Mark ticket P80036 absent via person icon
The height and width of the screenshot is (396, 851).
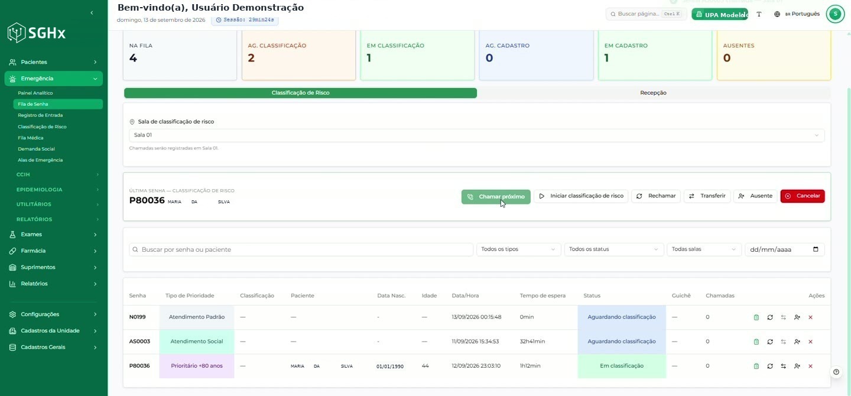click(x=797, y=366)
